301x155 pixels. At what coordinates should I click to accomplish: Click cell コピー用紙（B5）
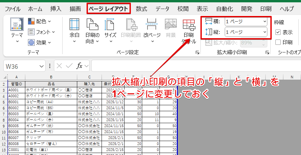point(51,108)
